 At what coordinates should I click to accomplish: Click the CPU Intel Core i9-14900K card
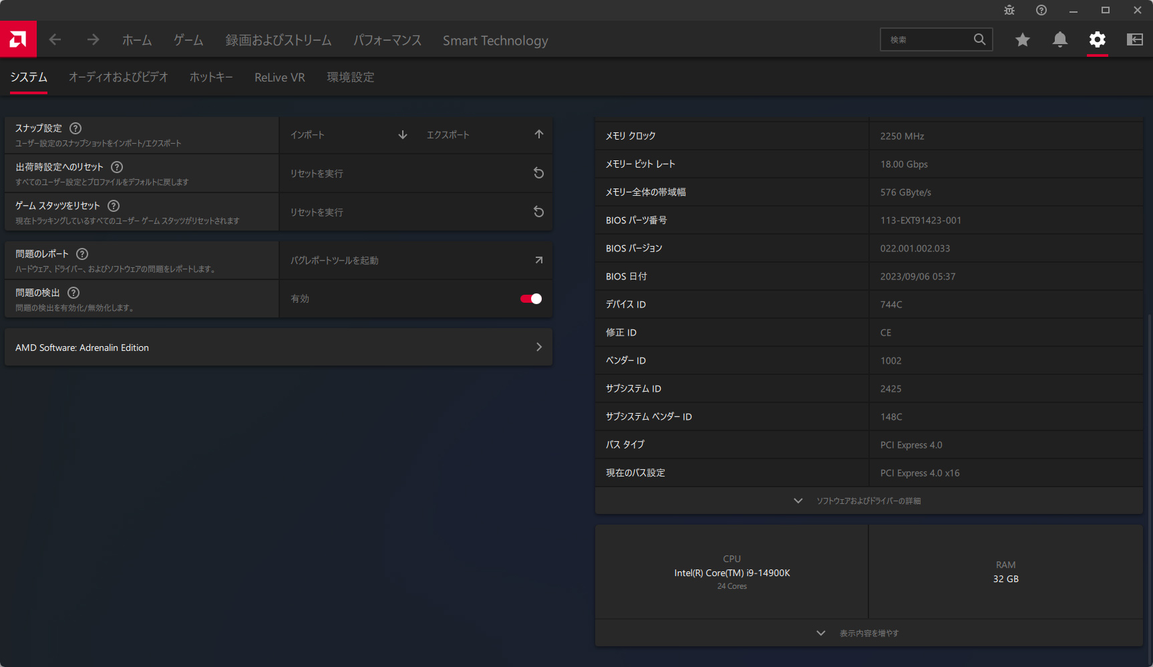point(731,572)
